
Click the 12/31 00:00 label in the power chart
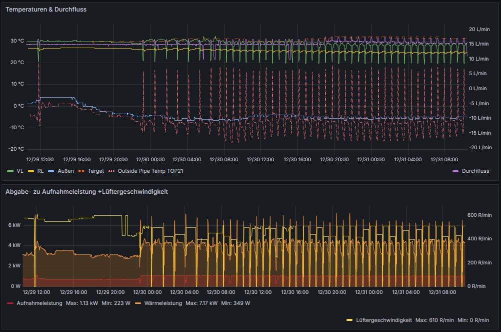(368, 292)
